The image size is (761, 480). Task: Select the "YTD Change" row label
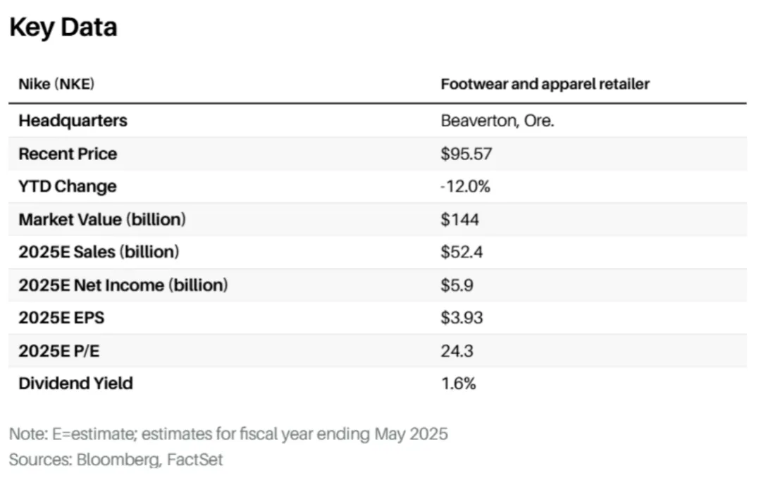(x=68, y=186)
